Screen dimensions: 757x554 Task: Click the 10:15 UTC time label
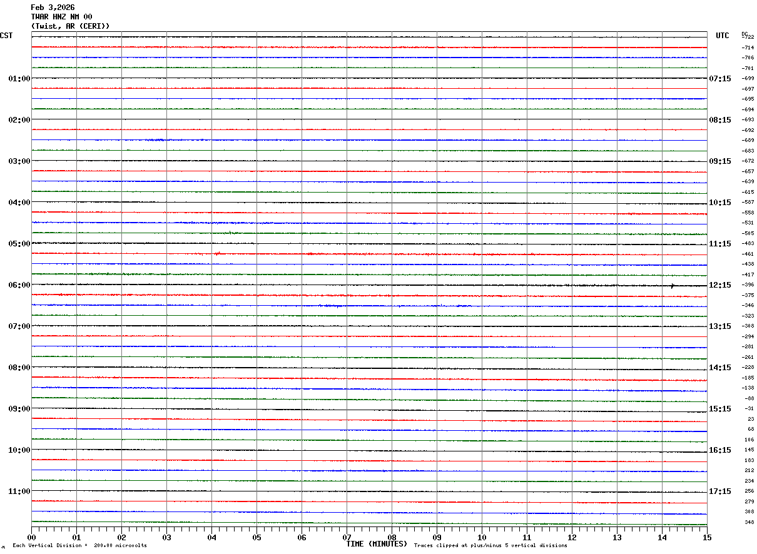click(720, 203)
